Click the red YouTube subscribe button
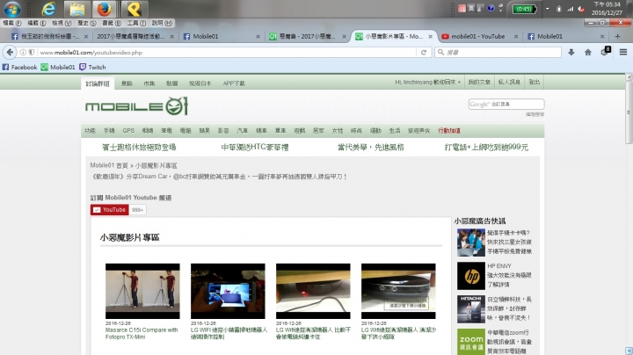This screenshot has height=355, width=633. click(109, 210)
